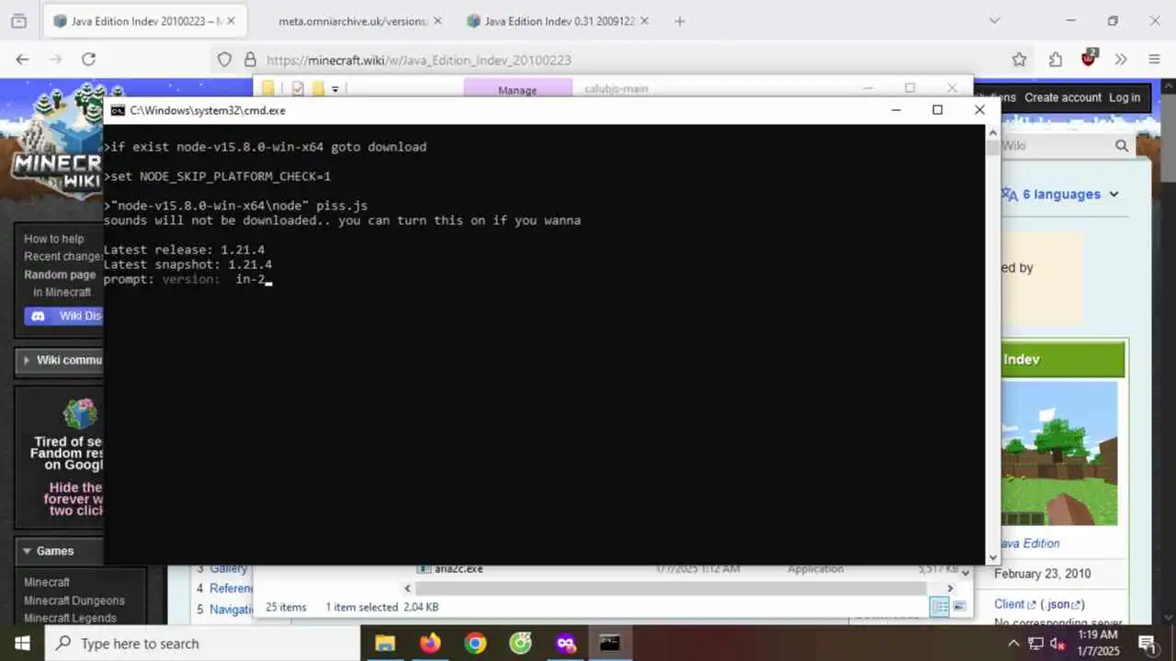Click File Explorer horizontal scrollbar
This screenshot has width=1176, height=661.
(x=671, y=588)
